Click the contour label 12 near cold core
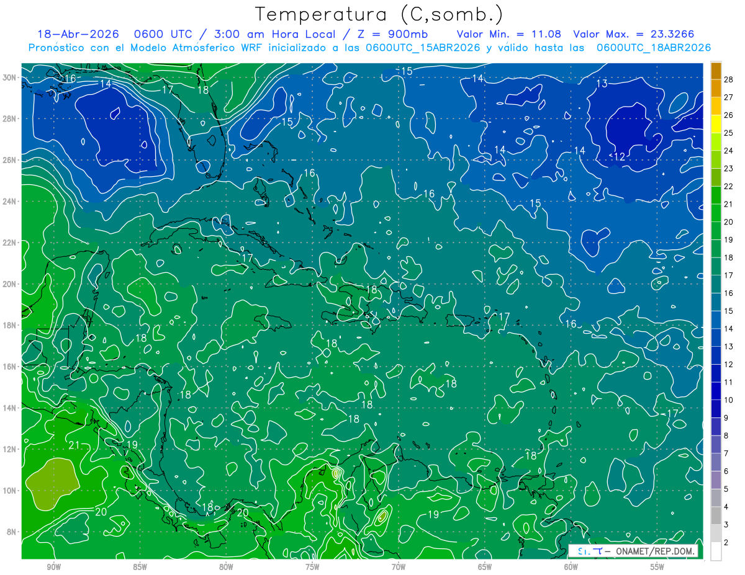Image resolution: width=745 pixels, height=575 pixels. click(619, 156)
